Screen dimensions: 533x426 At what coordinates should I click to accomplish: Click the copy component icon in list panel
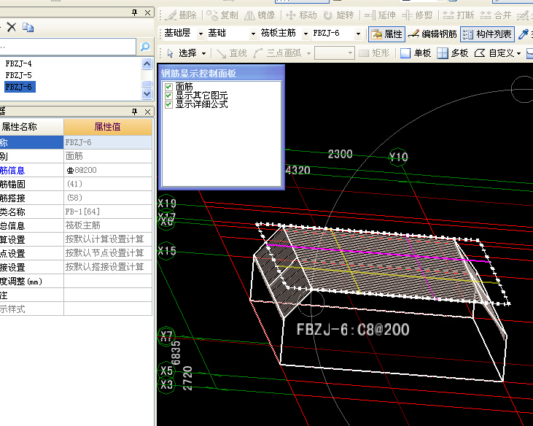(28, 27)
